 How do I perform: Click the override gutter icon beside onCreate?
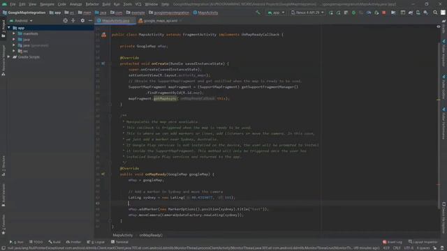click(x=103, y=63)
